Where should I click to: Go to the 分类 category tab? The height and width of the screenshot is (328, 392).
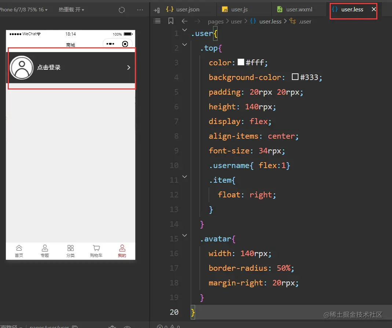[70, 251]
